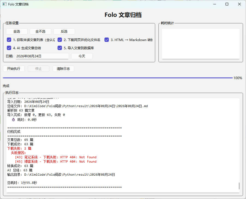The height and width of the screenshot is (199, 246).
Task: Click log line AI 总结: 63 篇
Action: coord(20,170)
